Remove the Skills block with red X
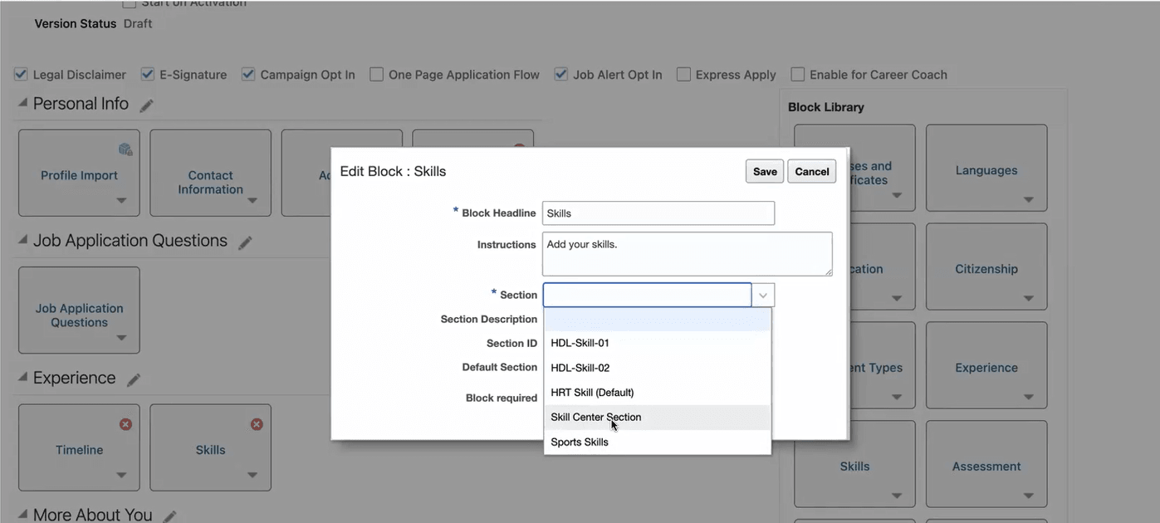The height and width of the screenshot is (523, 1160). (x=257, y=424)
